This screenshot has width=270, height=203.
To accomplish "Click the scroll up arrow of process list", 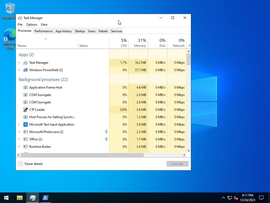I will coord(189,51).
